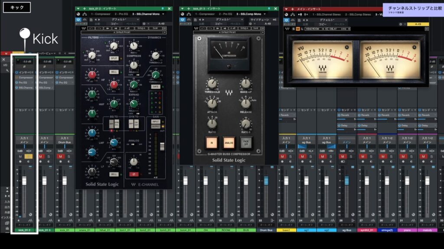Screen dimensions: 444x249
Task: Click the mono (M) button on VU meter toolbar
Action: pyautogui.click(x=297, y=29)
